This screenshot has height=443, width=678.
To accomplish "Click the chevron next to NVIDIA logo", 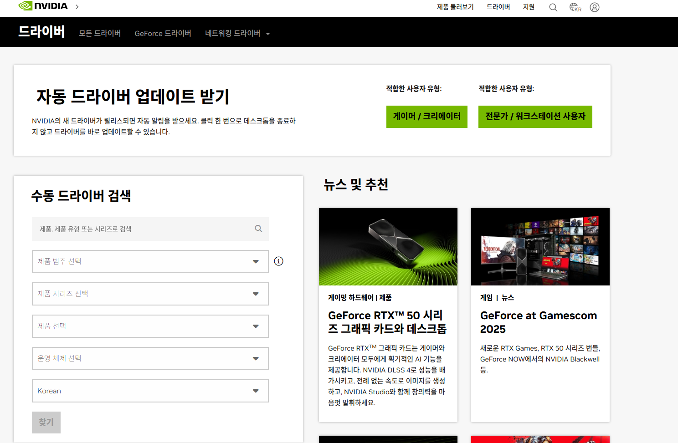I will [77, 7].
